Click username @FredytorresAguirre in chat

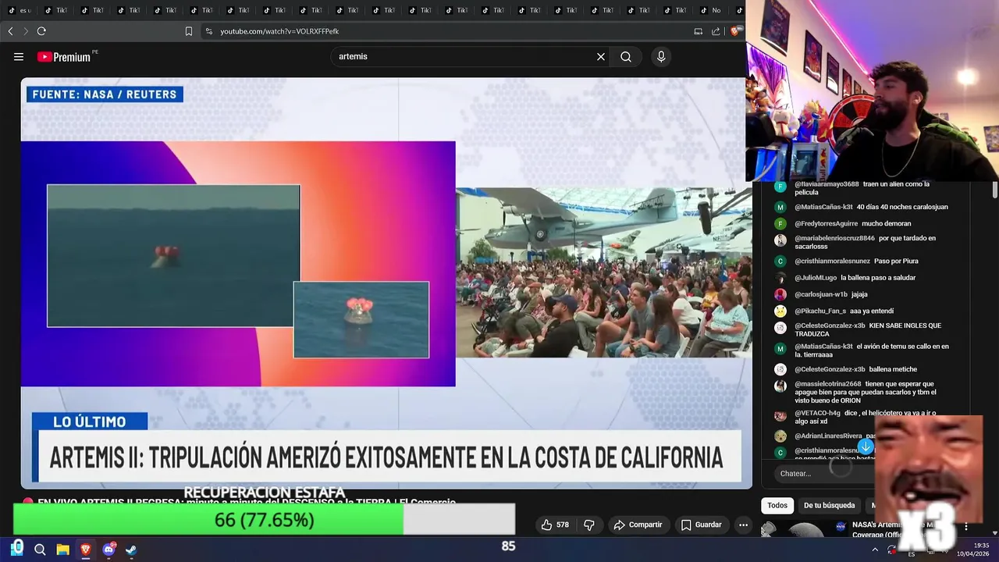(826, 223)
